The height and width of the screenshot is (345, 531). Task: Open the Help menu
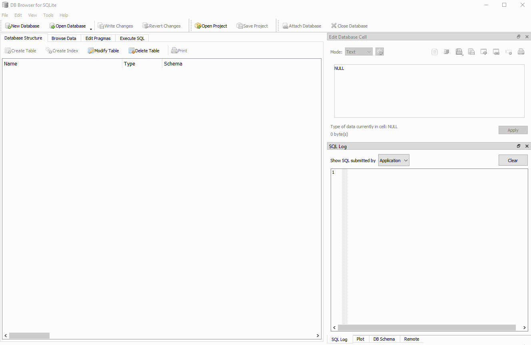point(64,15)
